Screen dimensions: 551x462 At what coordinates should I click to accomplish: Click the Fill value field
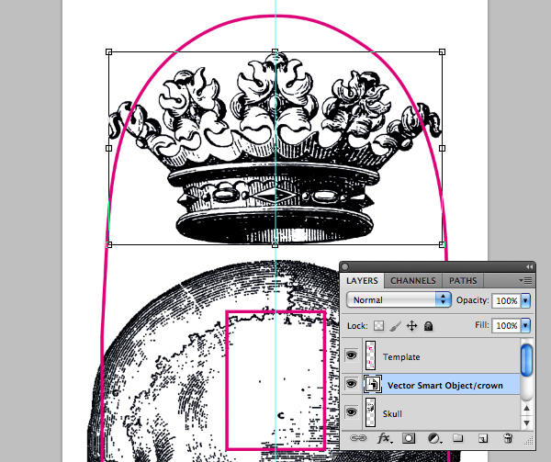pyautogui.click(x=506, y=326)
